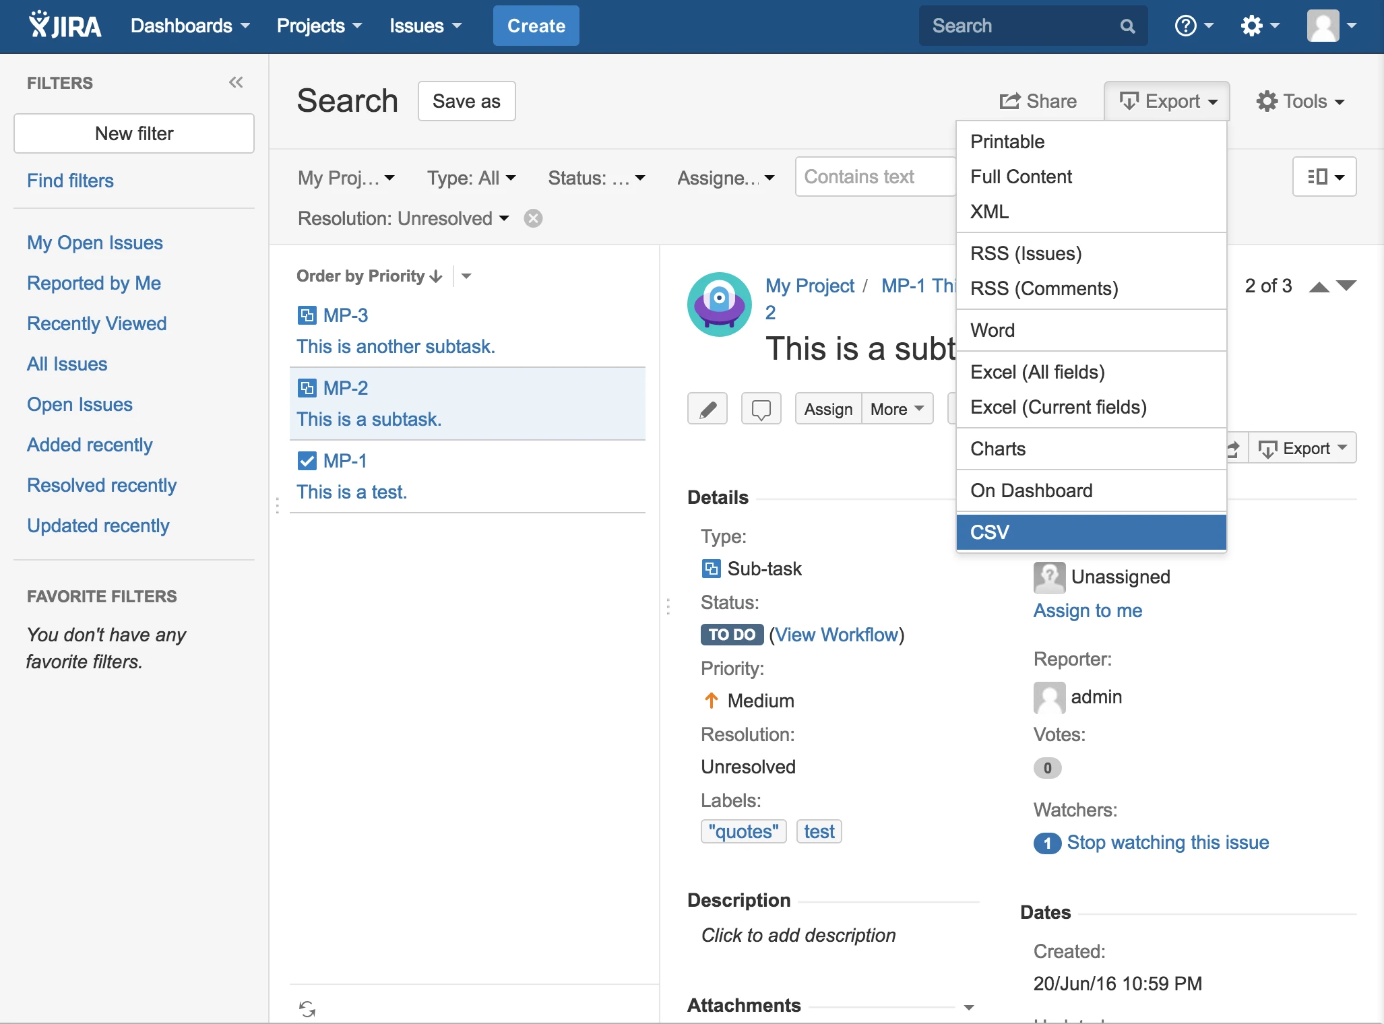Open the comment bubble icon
The height and width of the screenshot is (1024, 1384).
(x=761, y=408)
